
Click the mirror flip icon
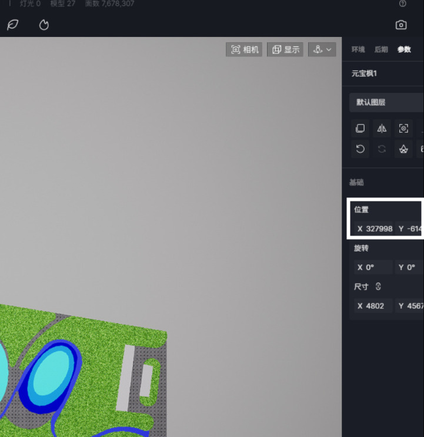click(382, 129)
